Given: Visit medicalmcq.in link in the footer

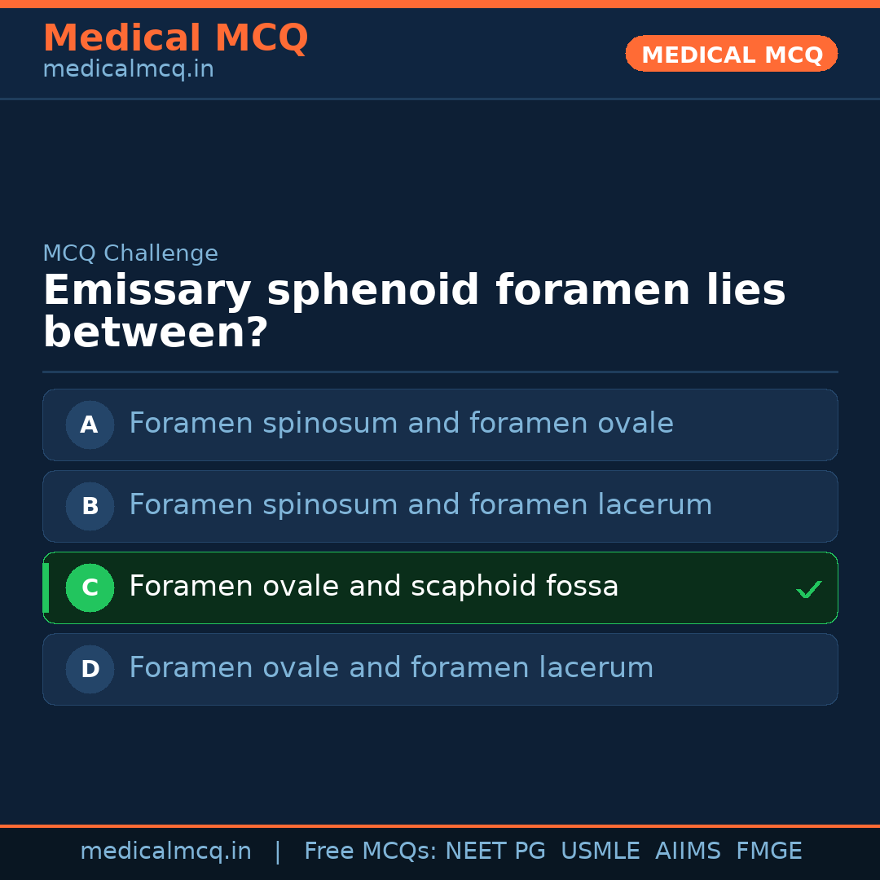Looking at the screenshot, I should tap(165, 851).
